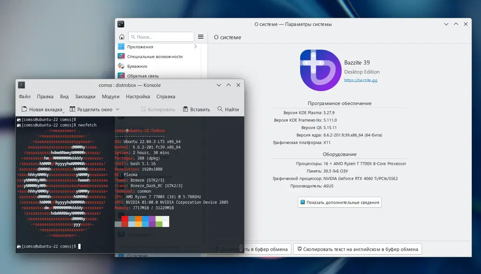
Task: Open the Вид menu in Konsole
Action: pos(64,97)
